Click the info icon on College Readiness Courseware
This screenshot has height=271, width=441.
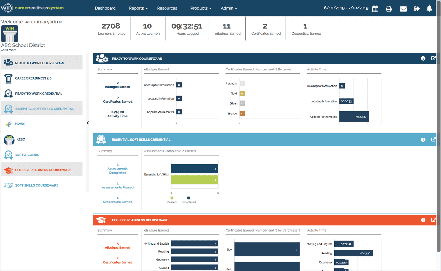tap(423, 220)
